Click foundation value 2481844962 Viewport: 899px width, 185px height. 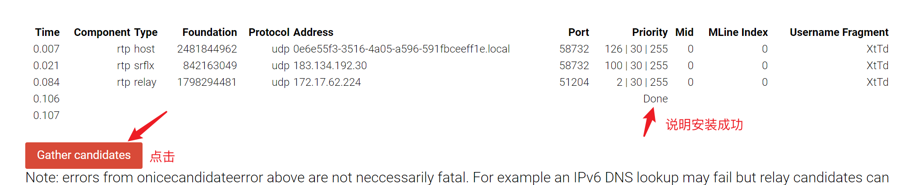[207, 49]
